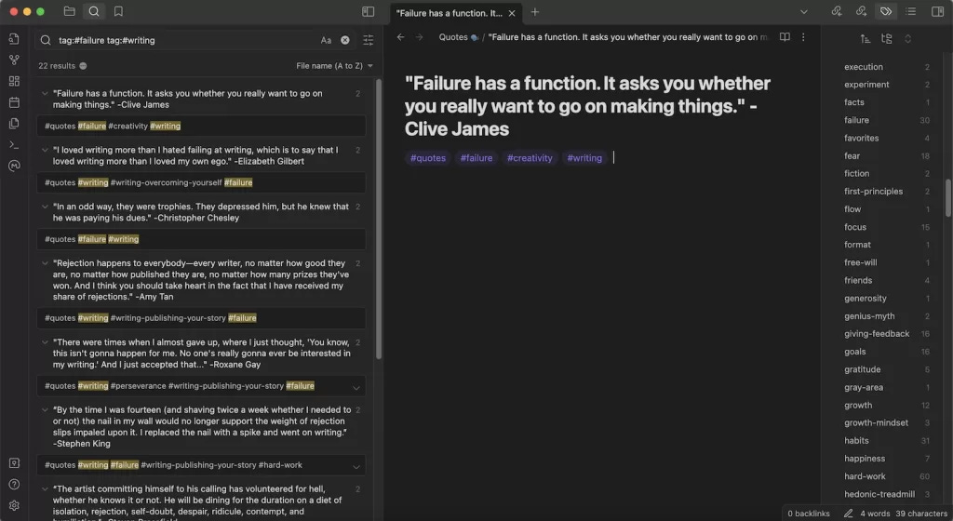This screenshot has width=953, height=521.
Task: Toggle the right sidebar panel
Action: coord(937,11)
